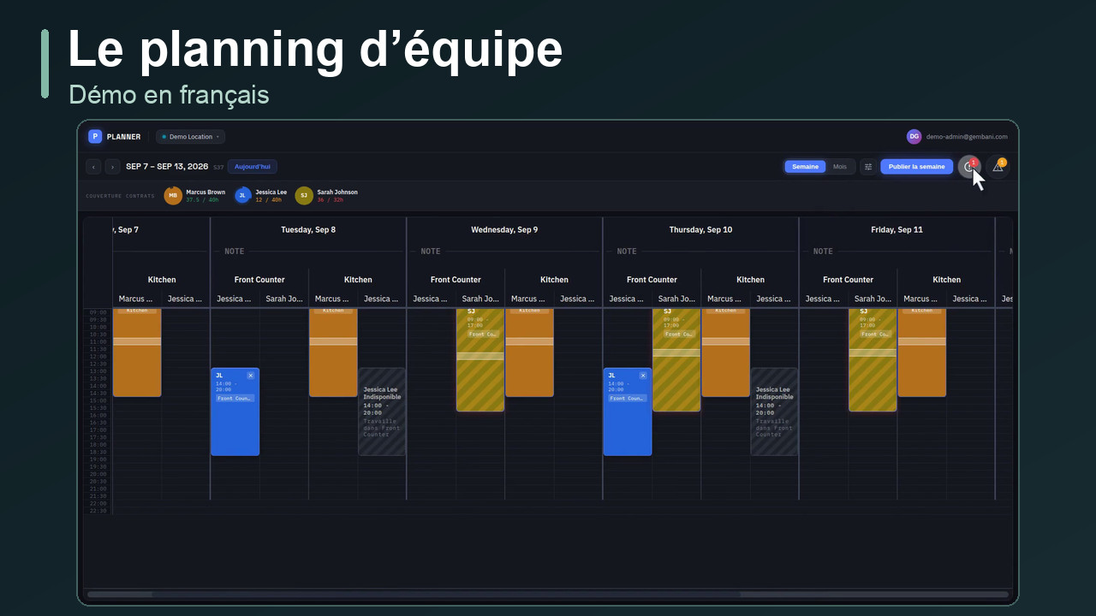This screenshot has width=1096, height=616.
Task: Select the Thursday Jessica Lee Indisponible block
Action: tap(774, 412)
